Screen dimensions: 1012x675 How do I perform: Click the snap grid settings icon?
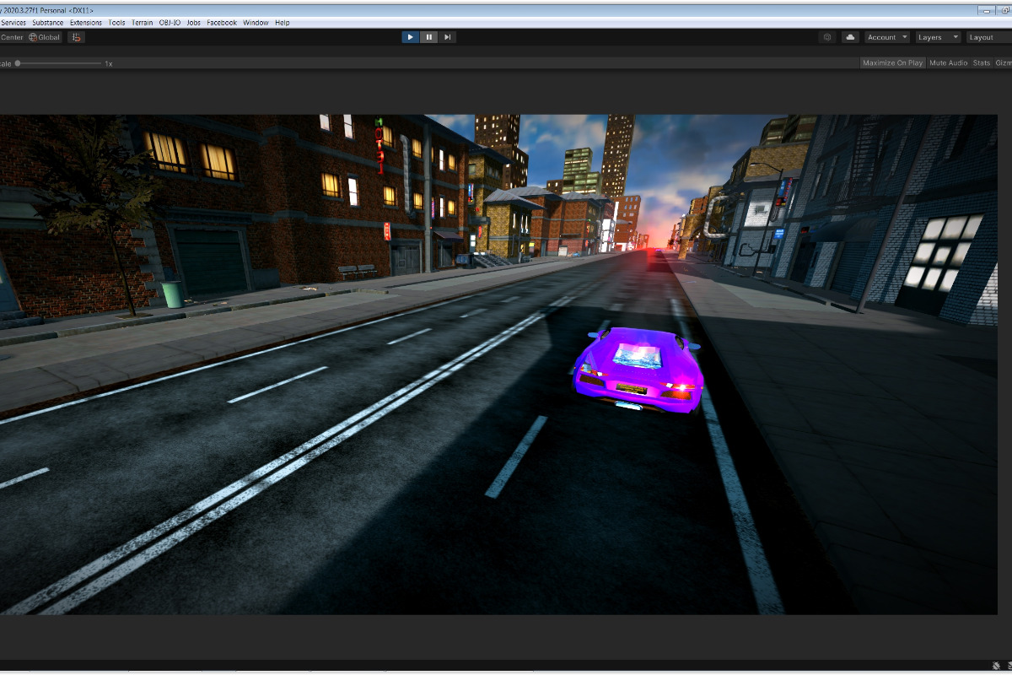point(76,37)
